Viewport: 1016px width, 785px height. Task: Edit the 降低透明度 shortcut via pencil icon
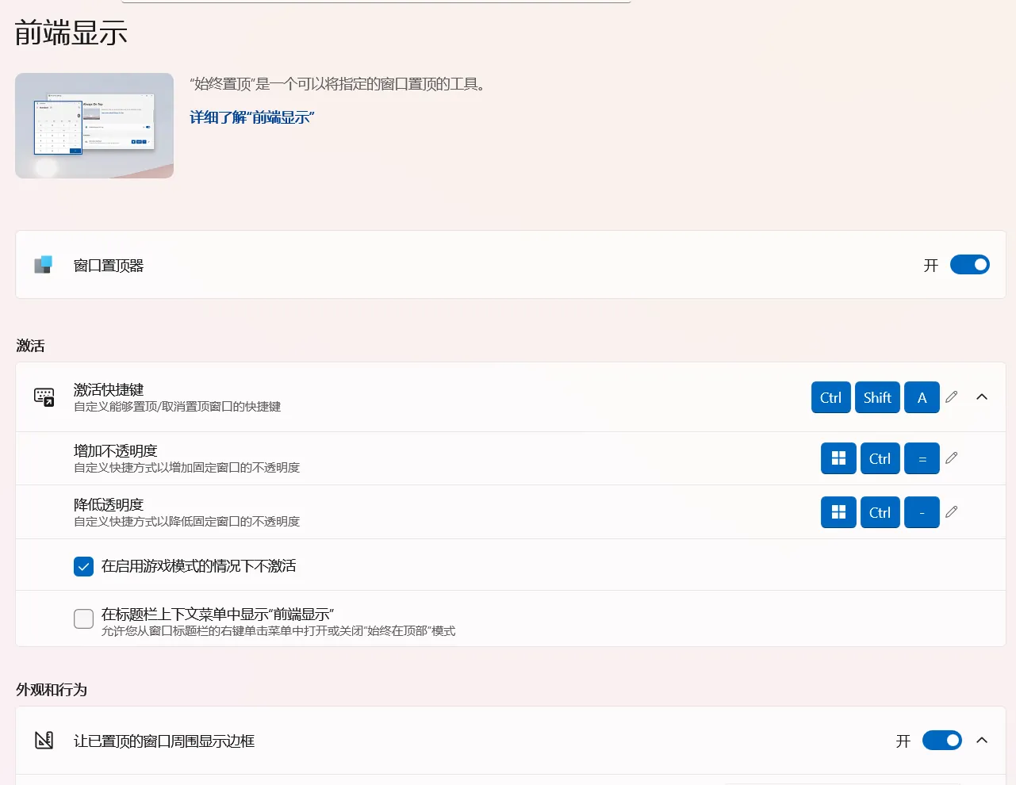[951, 512]
